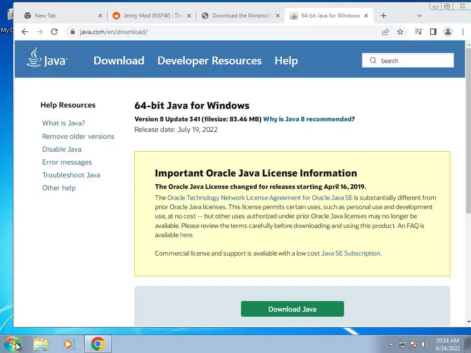Image resolution: width=471 pixels, height=353 pixels.
Task: Reload the Java download page
Action: [x=54, y=32]
